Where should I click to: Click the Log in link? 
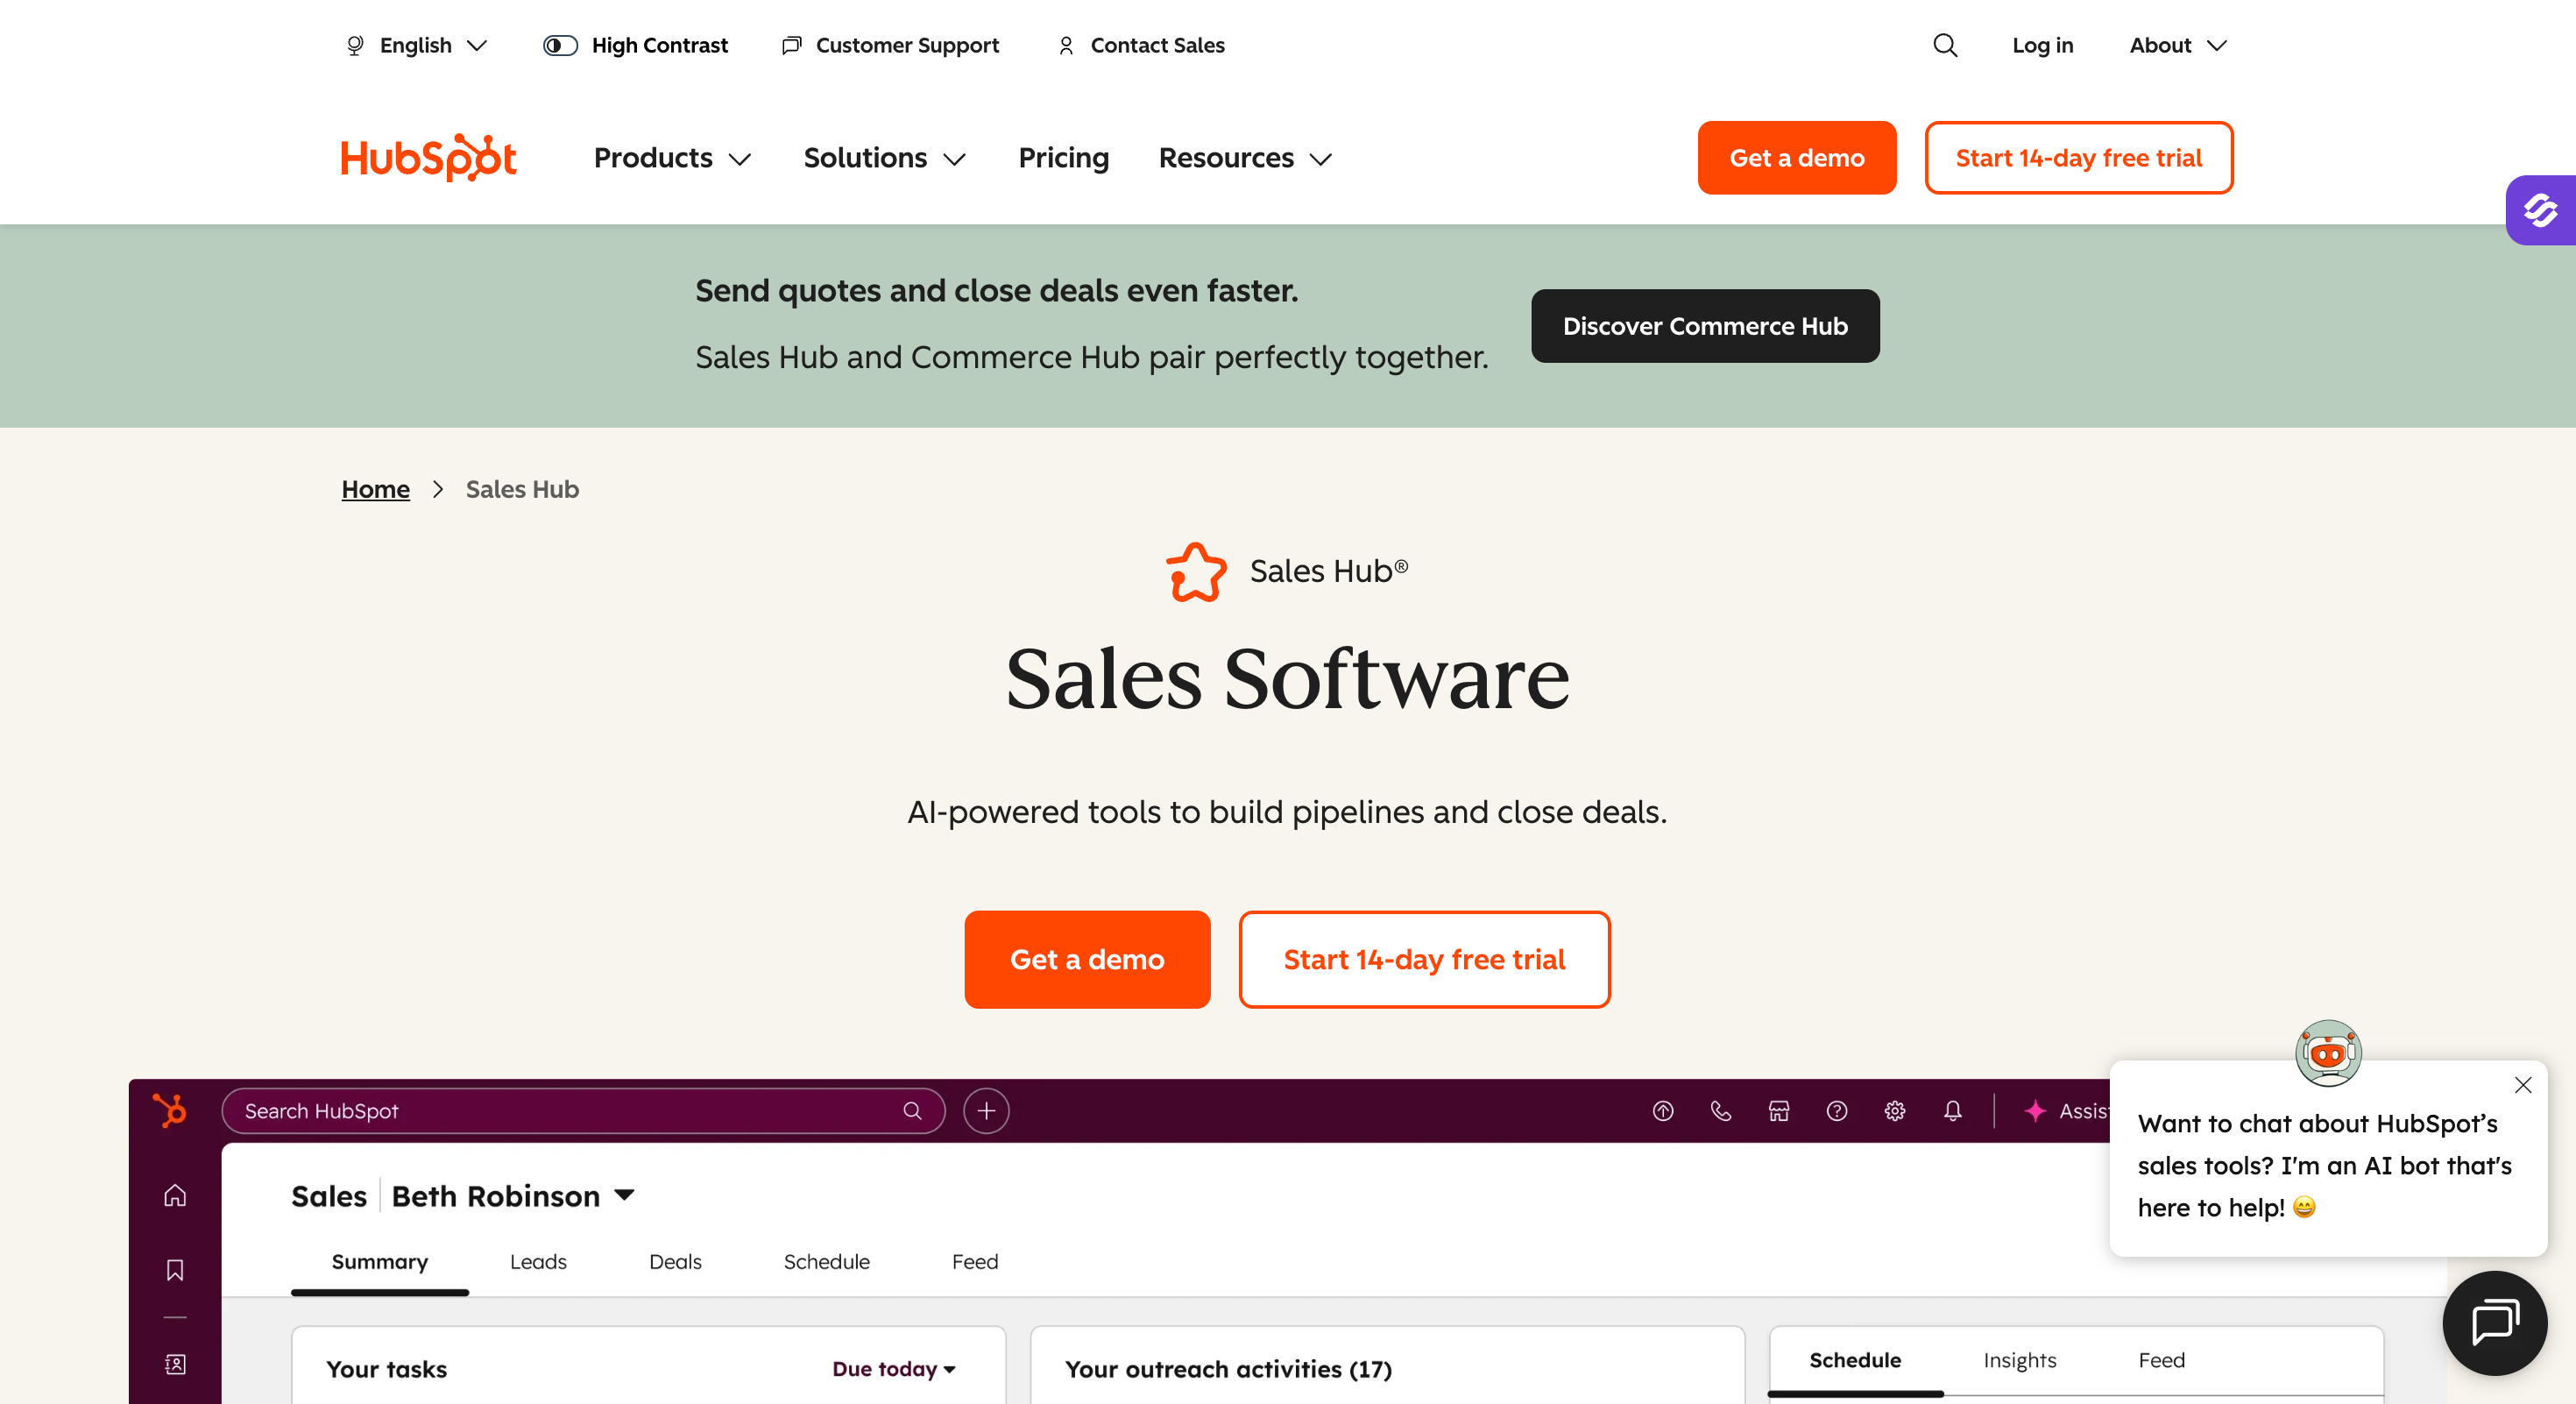(2042, 45)
